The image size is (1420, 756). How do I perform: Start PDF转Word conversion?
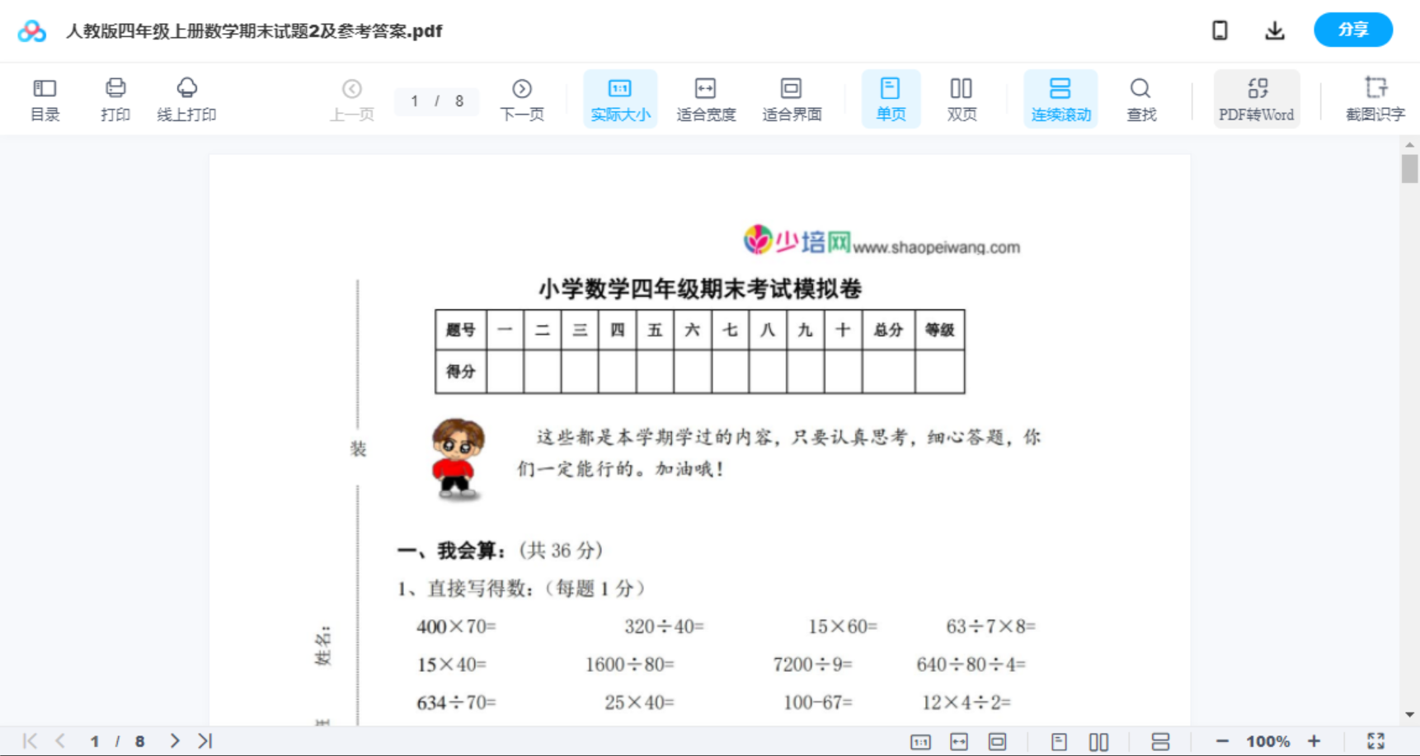tap(1256, 98)
